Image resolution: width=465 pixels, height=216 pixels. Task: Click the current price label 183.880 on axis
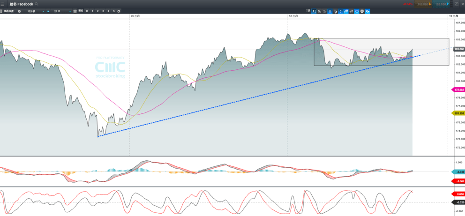pyautogui.click(x=459, y=49)
